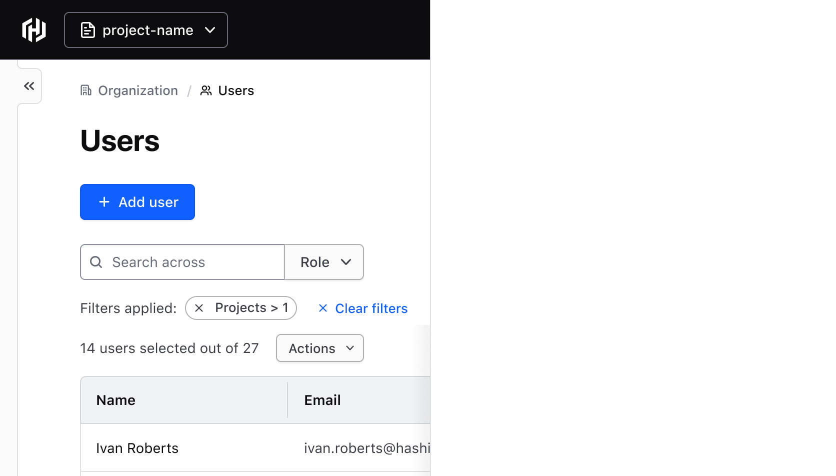
Task: Go to the Organization breadcrumb link
Action: pos(138,90)
